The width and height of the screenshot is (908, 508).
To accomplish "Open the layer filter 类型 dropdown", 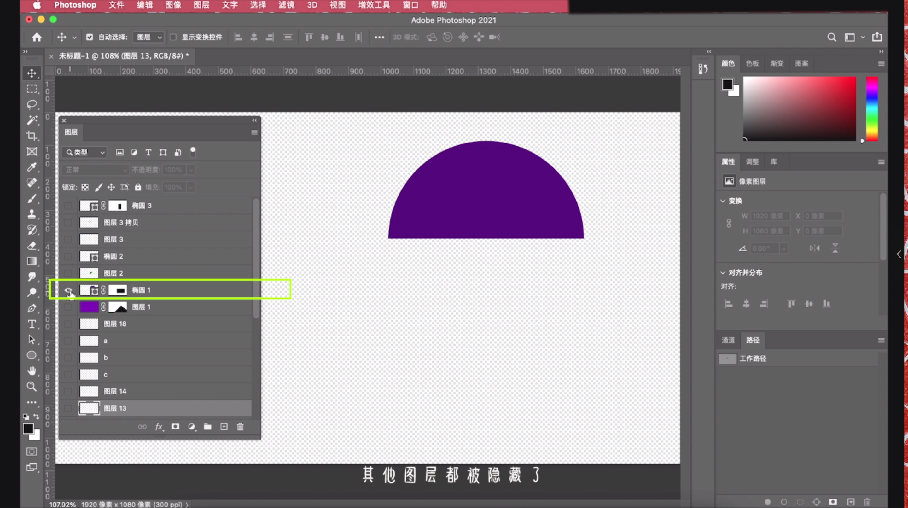I will pos(84,152).
